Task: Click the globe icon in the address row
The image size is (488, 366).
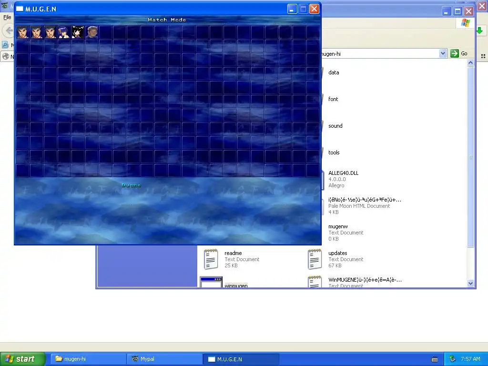Action: (x=6, y=56)
